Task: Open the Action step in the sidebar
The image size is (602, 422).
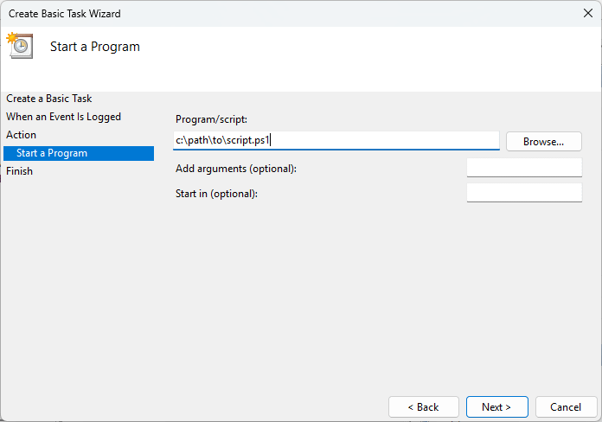Action: [22, 135]
